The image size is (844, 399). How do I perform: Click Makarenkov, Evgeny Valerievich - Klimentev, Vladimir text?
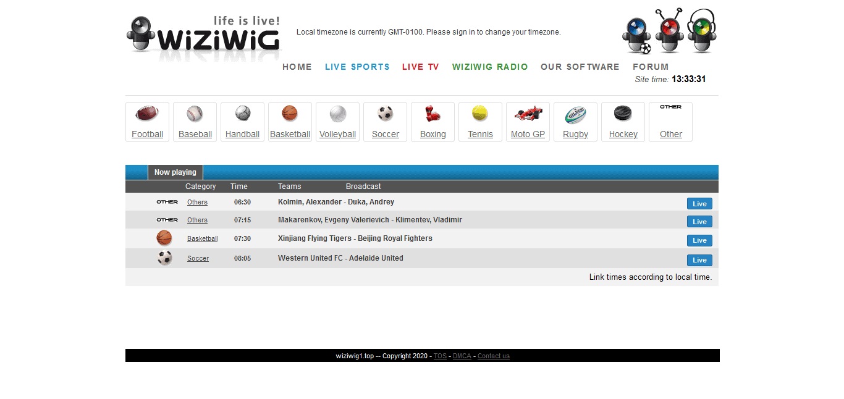[x=370, y=220]
